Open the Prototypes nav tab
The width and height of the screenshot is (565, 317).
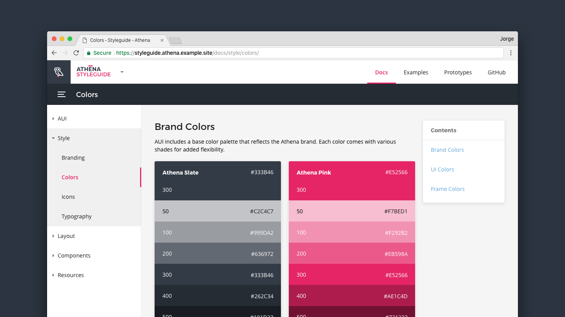coord(457,72)
